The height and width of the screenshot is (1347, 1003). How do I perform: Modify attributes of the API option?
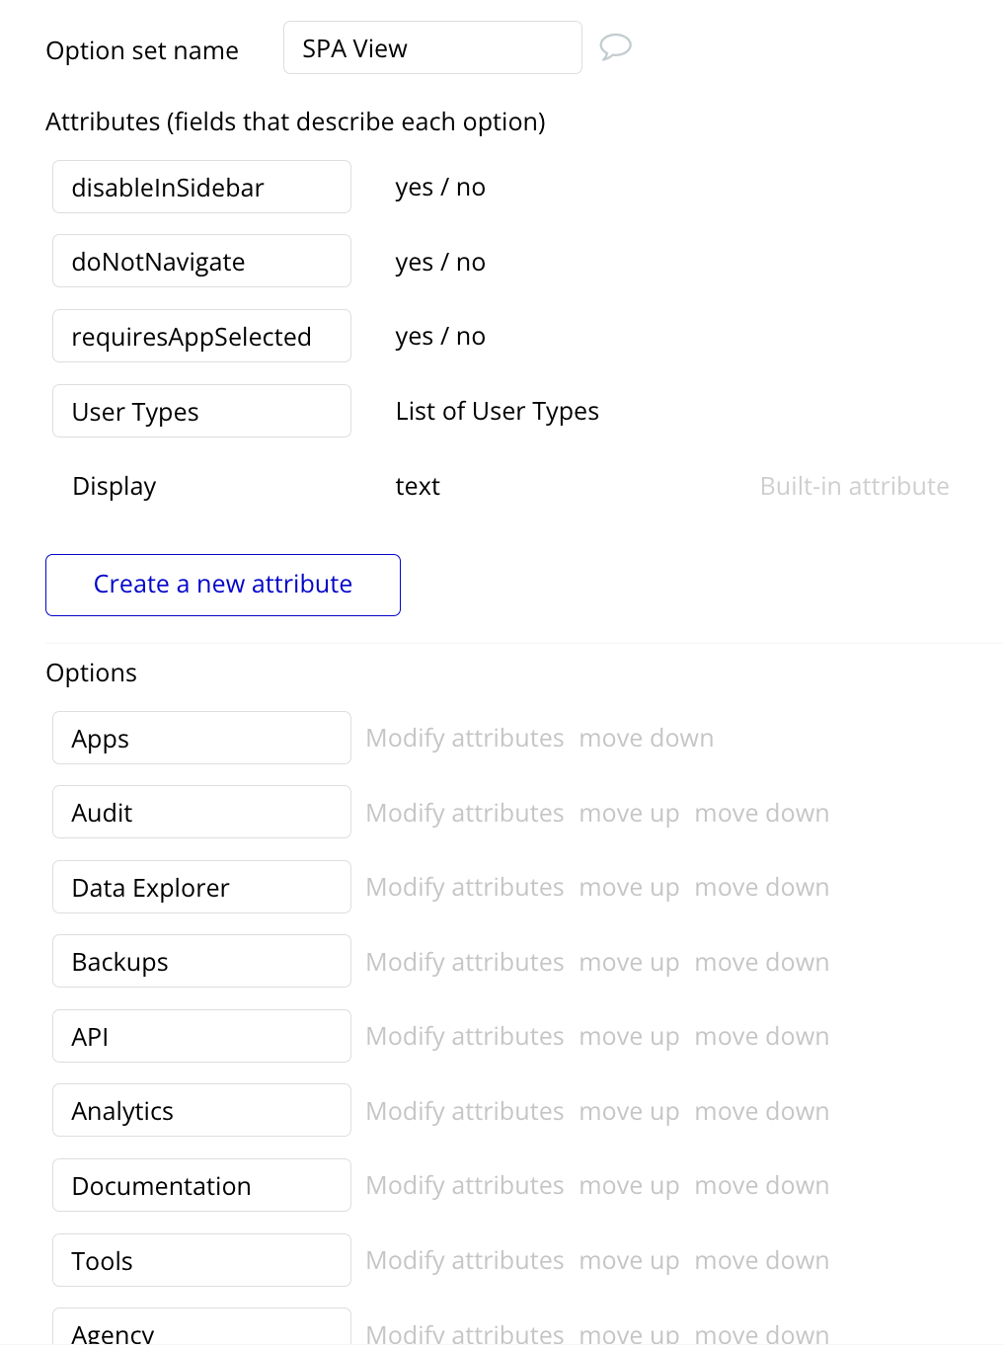point(465,1037)
